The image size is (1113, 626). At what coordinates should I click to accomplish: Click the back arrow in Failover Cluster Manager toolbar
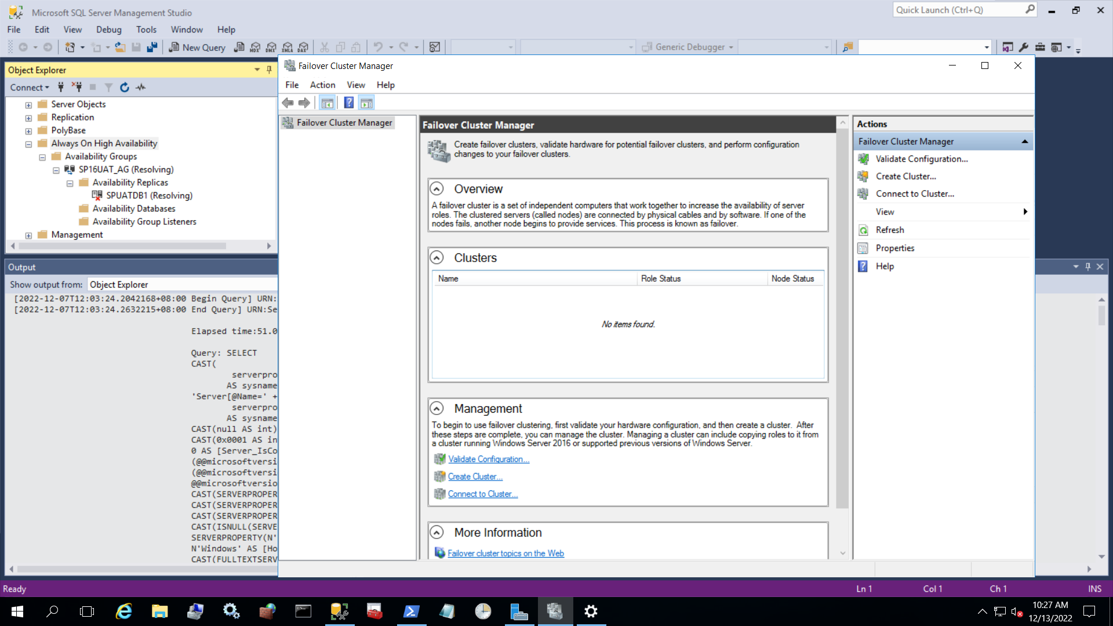288,103
